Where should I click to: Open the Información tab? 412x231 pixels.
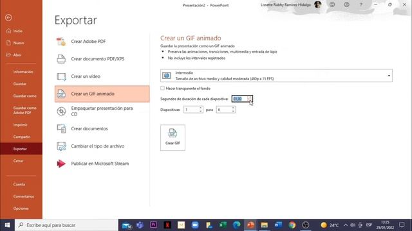(x=23, y=72)
